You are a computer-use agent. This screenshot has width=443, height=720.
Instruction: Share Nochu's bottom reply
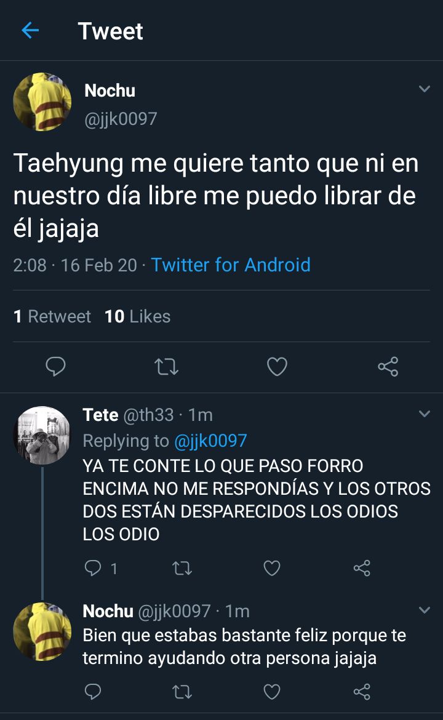[x=362, y=691]
